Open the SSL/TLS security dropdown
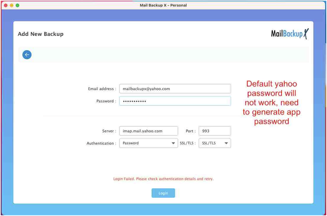Image resolution: width=327 pixels, height=216 pixels. coord(215,143)
